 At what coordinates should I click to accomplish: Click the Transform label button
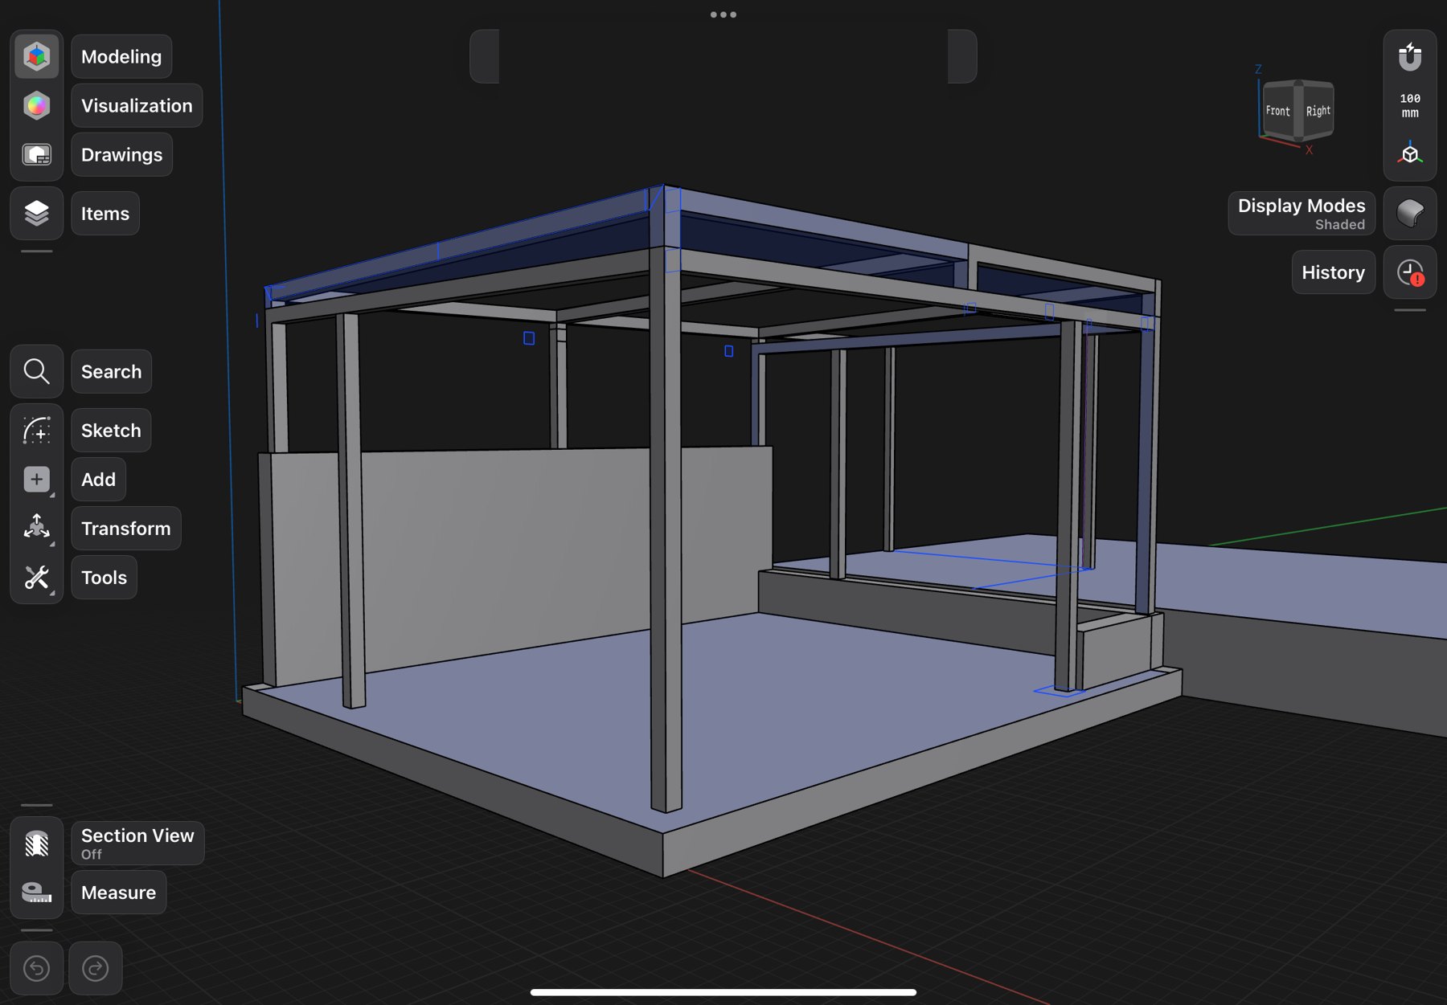click(126, 529)
